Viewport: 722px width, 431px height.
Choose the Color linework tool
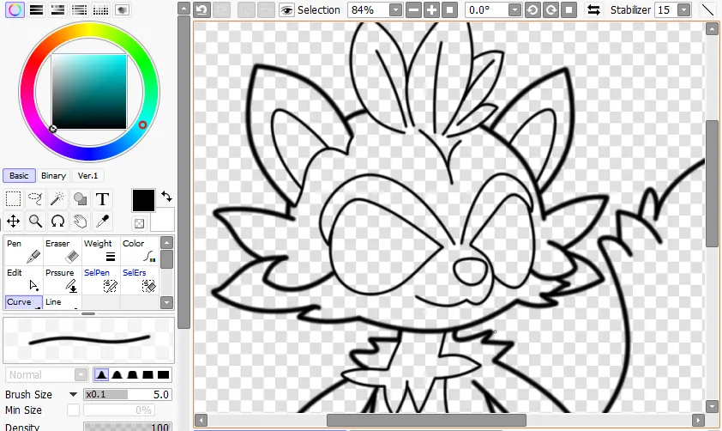point(140,251)
